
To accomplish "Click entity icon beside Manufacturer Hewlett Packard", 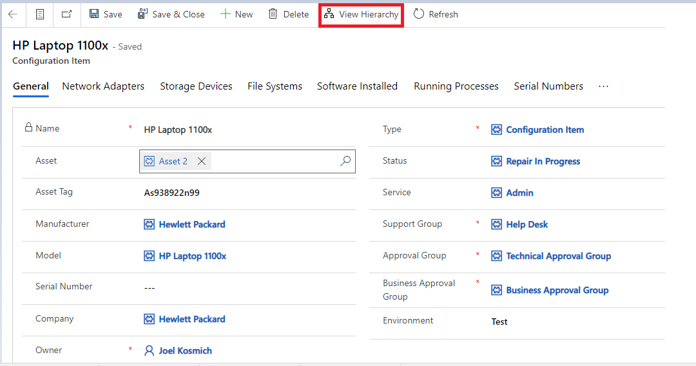I will [149, 224].
